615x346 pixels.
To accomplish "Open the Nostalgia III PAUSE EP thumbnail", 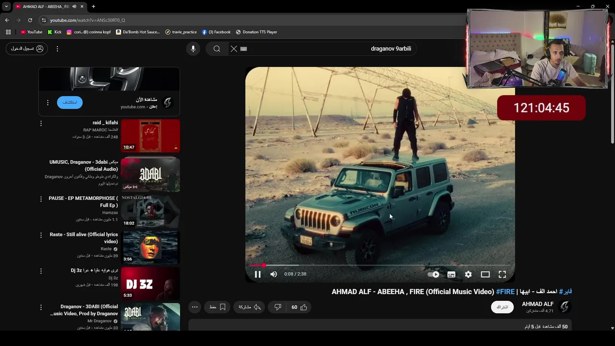I will (150, 210).
